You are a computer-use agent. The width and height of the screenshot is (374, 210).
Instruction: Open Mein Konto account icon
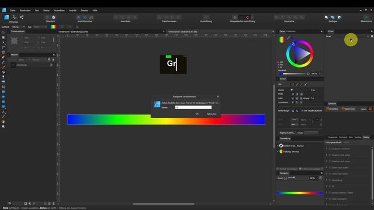click(x=366, y=17)
